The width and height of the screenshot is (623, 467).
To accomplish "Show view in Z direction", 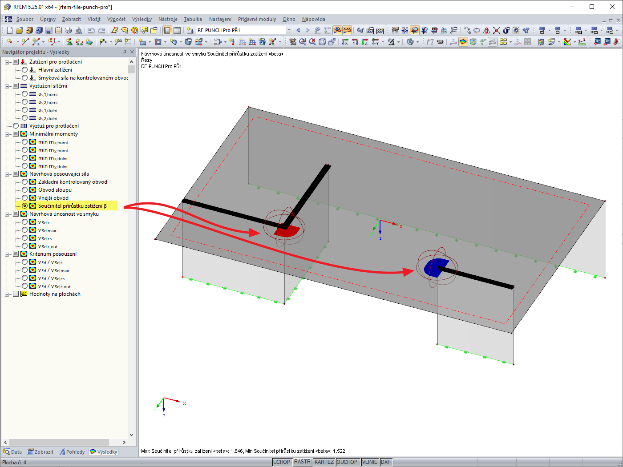I will [365, 42].
